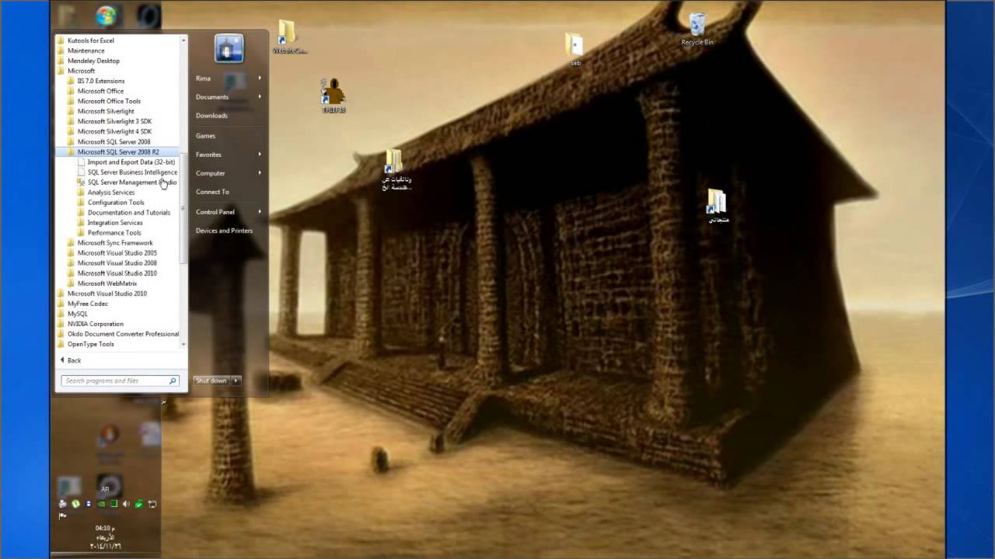The image size is (995, 559).
Task: Click the Shut down button
Action: click(x=211, y=380)
